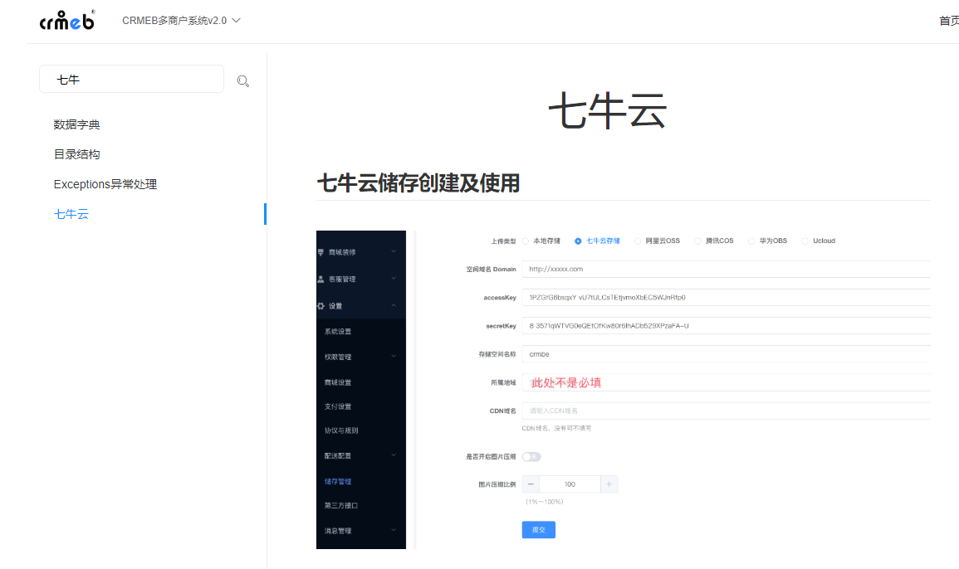Click the crmeb logo

pyautogui.click(x=67, y=20)
